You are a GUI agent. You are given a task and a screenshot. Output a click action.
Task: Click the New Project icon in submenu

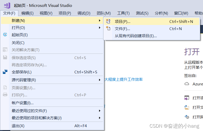point(108,21)
